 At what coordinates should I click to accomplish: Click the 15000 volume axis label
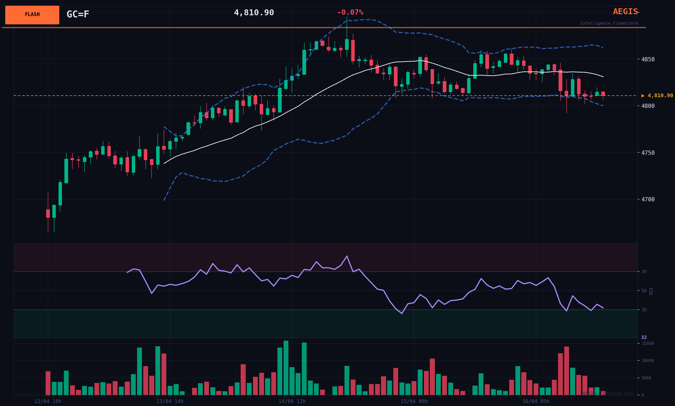pyautogui.click(x=647, y=343)
